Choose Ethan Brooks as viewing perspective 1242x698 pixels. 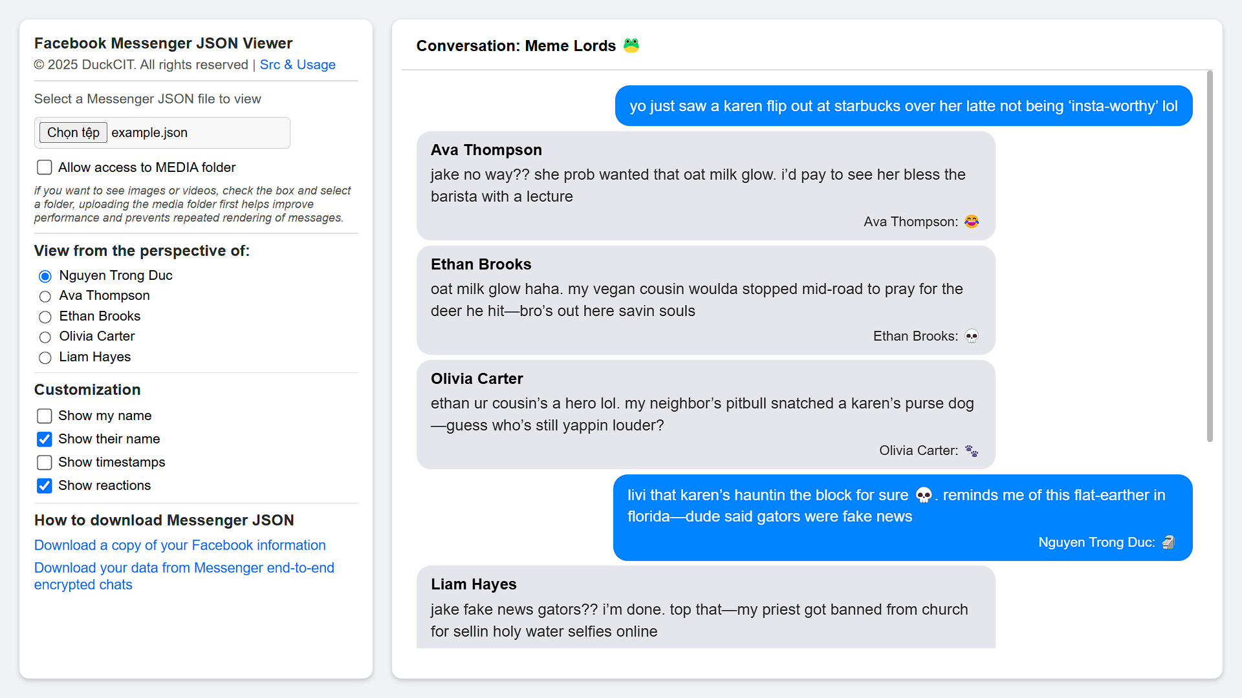click(45, 317)
